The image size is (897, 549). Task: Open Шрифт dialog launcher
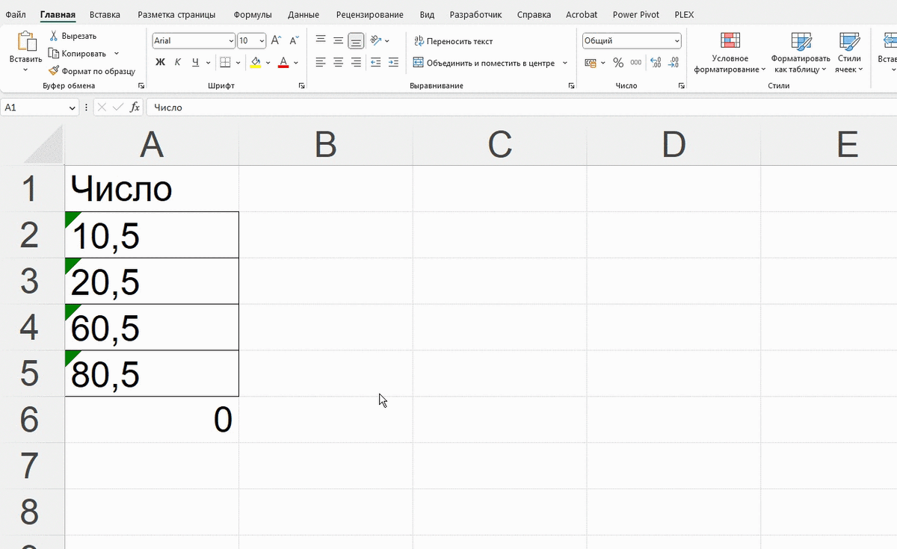tap(302, 86)
